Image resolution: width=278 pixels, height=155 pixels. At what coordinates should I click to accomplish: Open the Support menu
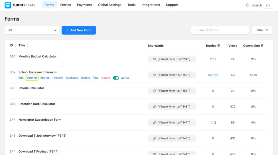click(x=172, y=5)
